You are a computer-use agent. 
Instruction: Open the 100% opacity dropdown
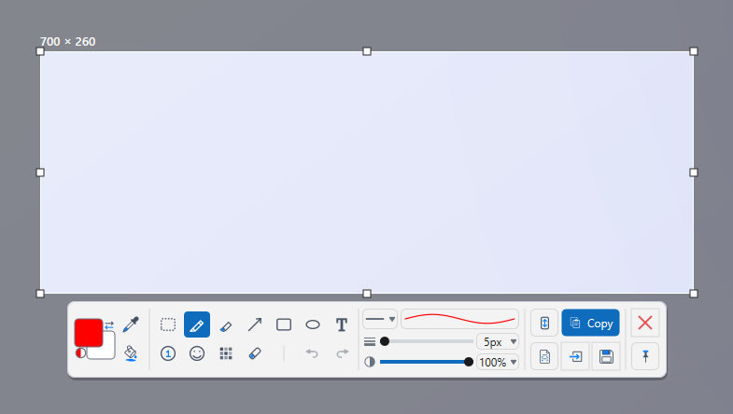pos(498,362)
